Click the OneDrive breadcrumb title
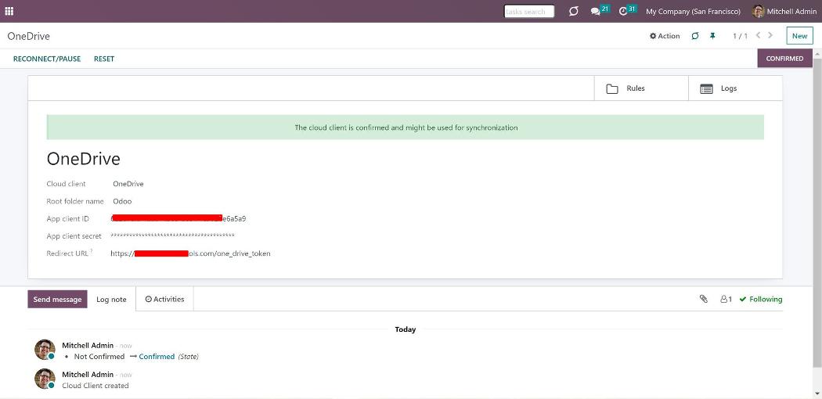The width and height of the screenshot is (822, 399). (x=28, y=36)
